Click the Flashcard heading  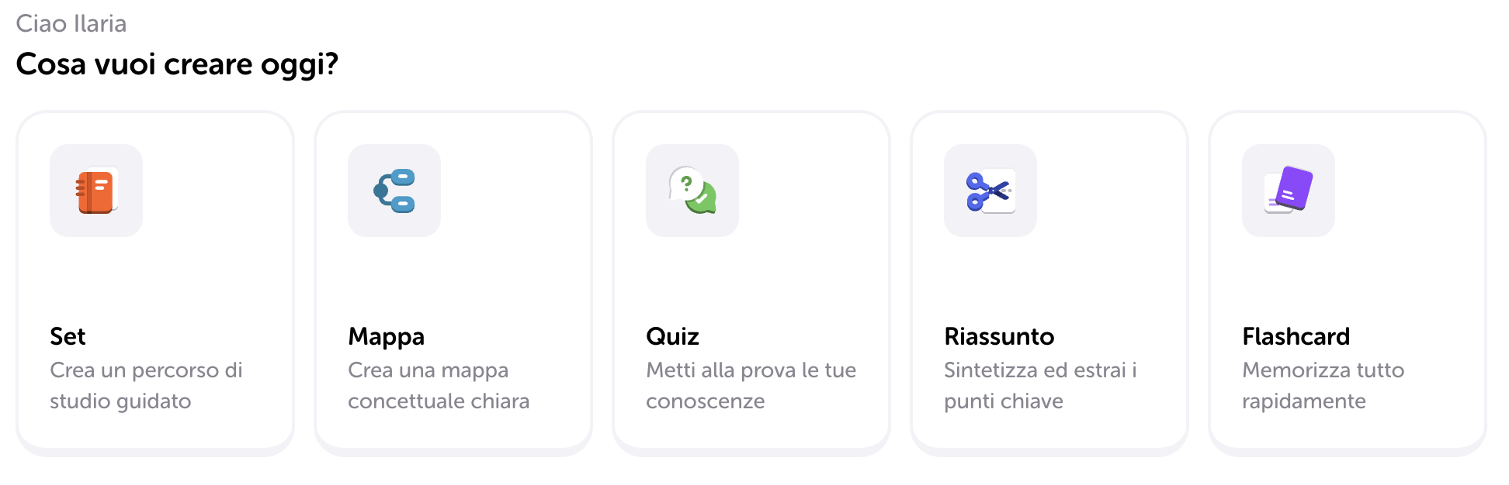coord(1296,336)
